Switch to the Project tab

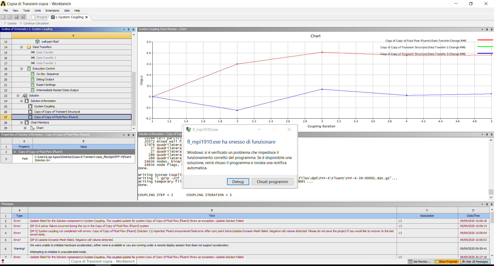point(40,17)
